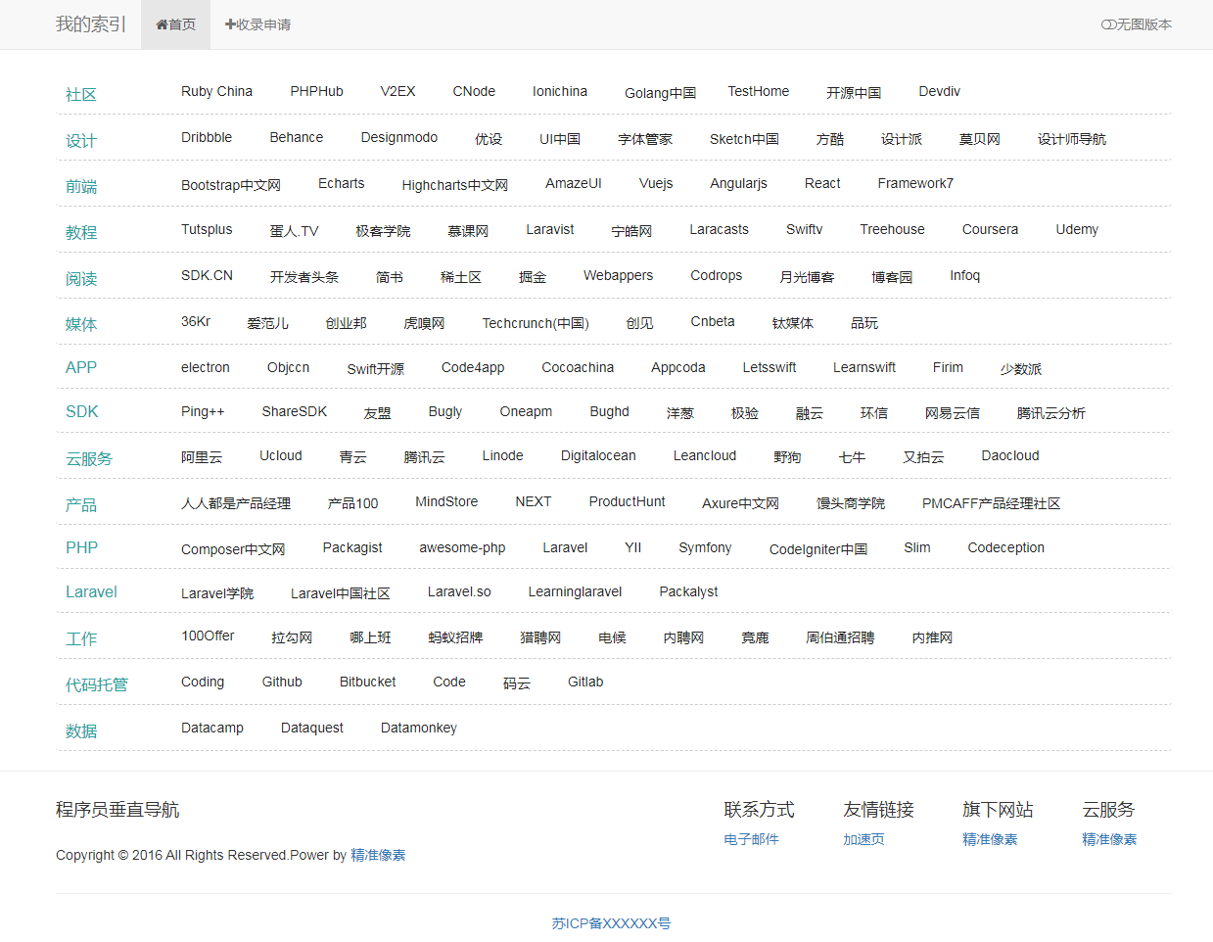The image size is (1213, 942).
Task: Open 加速页 under 友情链接
Action: (863, 838)
